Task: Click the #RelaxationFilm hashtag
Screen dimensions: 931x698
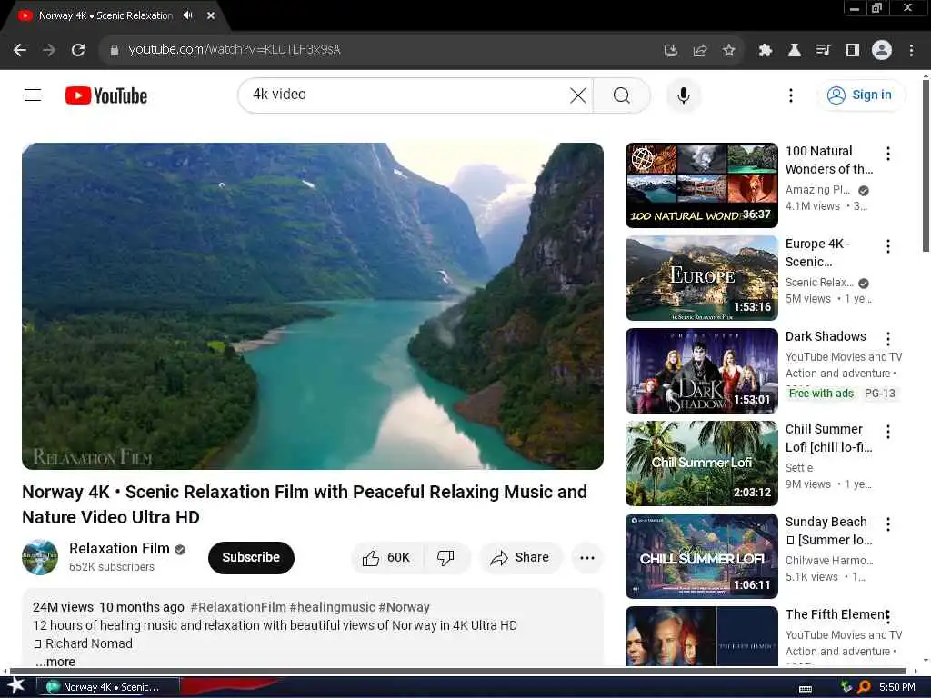Action: pyautogui.click(x=238, y=607)
